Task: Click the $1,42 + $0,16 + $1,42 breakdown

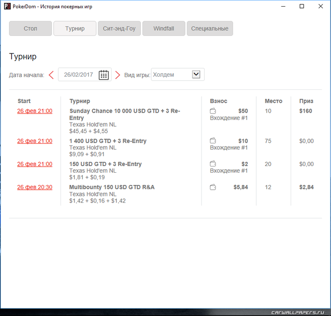Action: [x=97, y=201]
